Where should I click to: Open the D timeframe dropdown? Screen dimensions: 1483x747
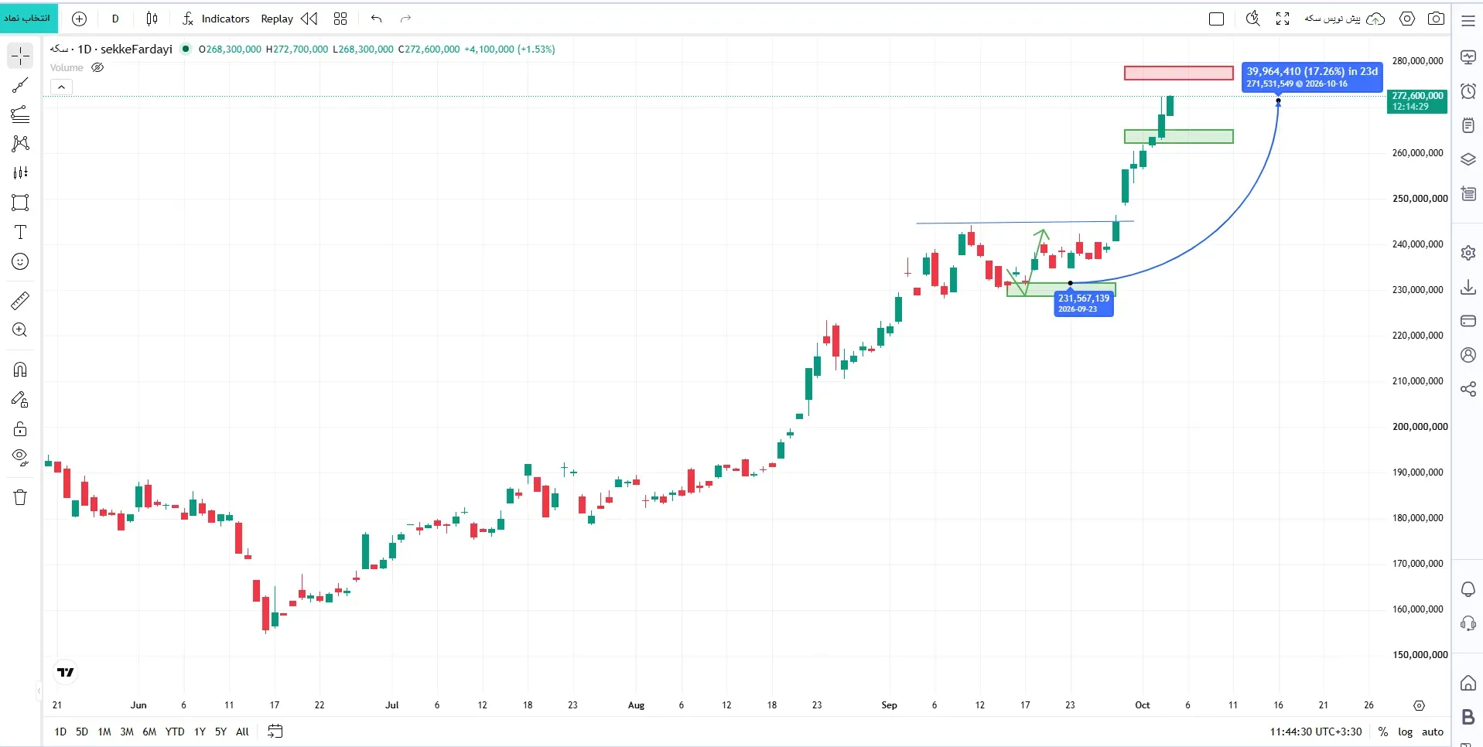coord(115,19)
